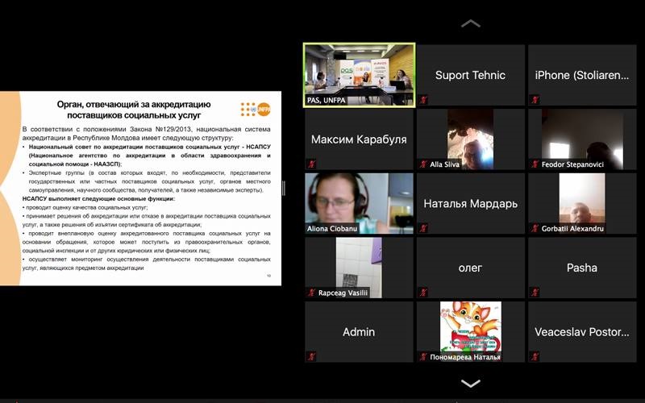Show next participants with the bottom chevron
Viewport: 645px width, 403px height.
[x=470, y=384]
